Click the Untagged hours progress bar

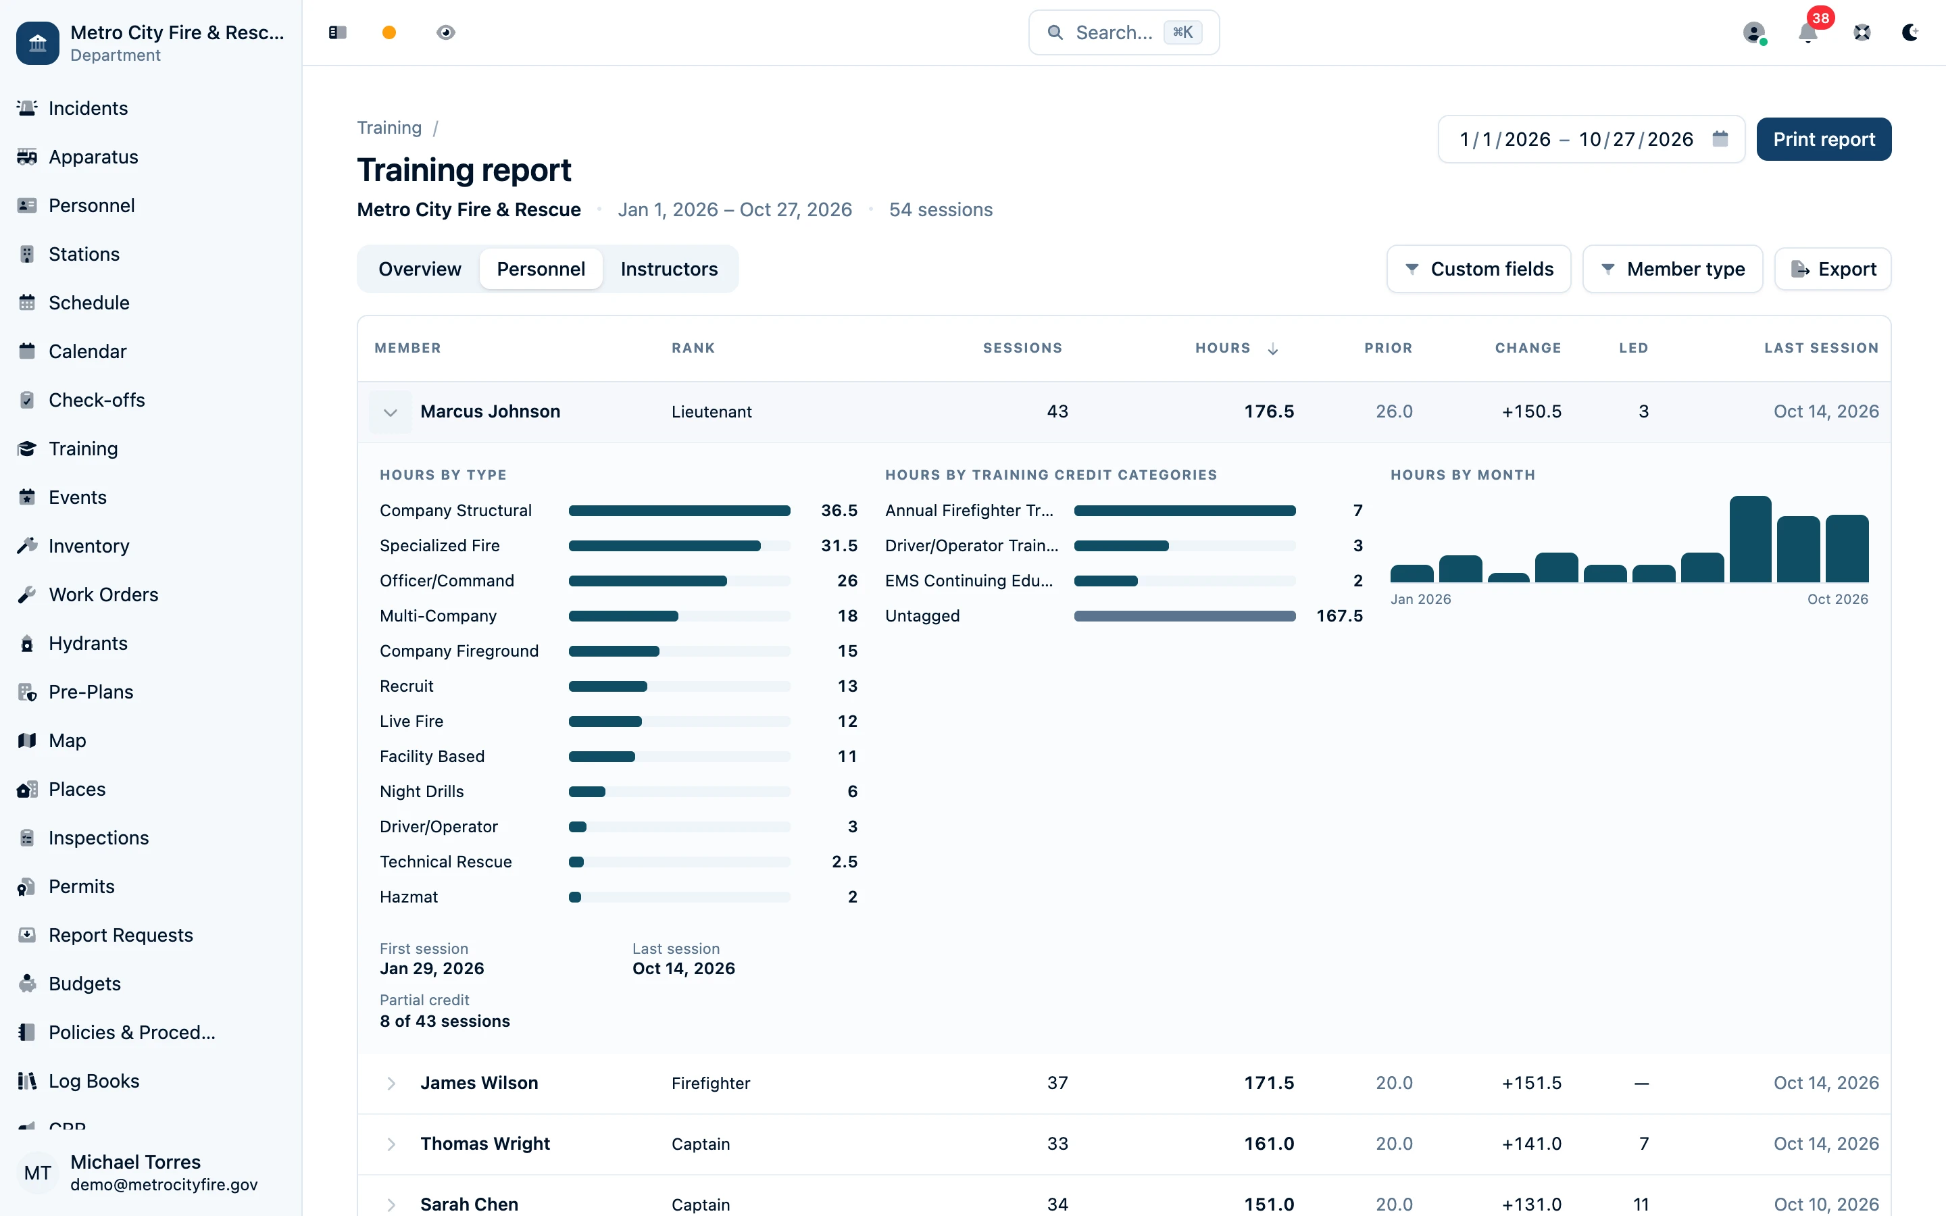(1184, 616)
